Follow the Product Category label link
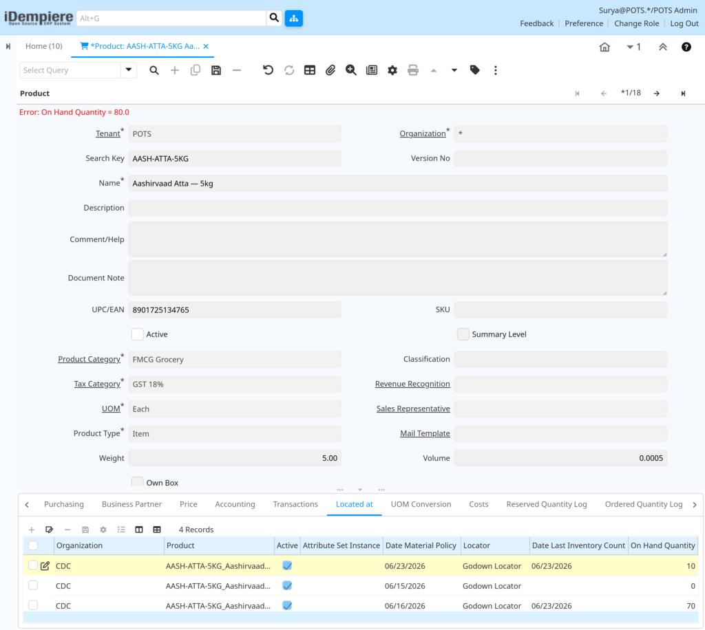705x630 pixels. point(89,359)
